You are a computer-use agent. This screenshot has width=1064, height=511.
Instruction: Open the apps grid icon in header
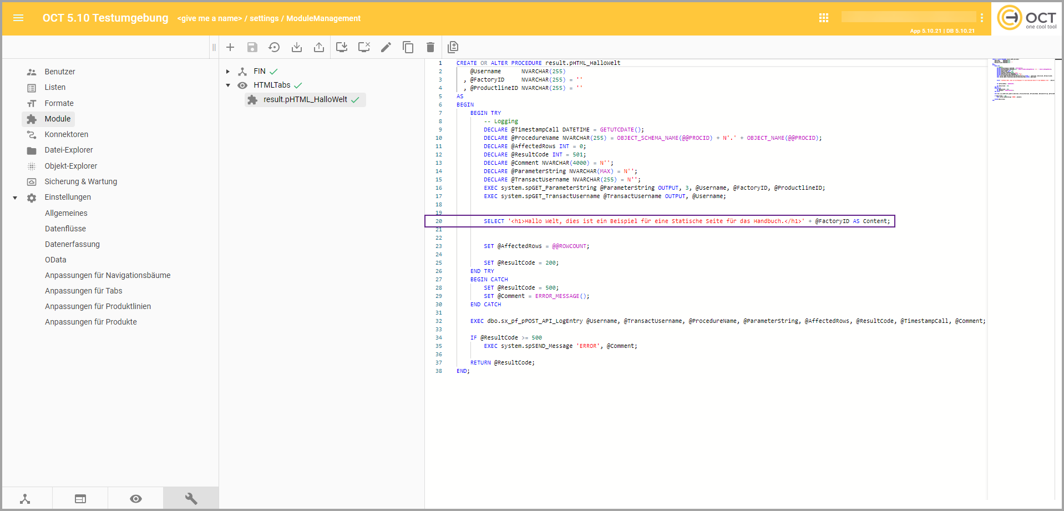point(824,18)
